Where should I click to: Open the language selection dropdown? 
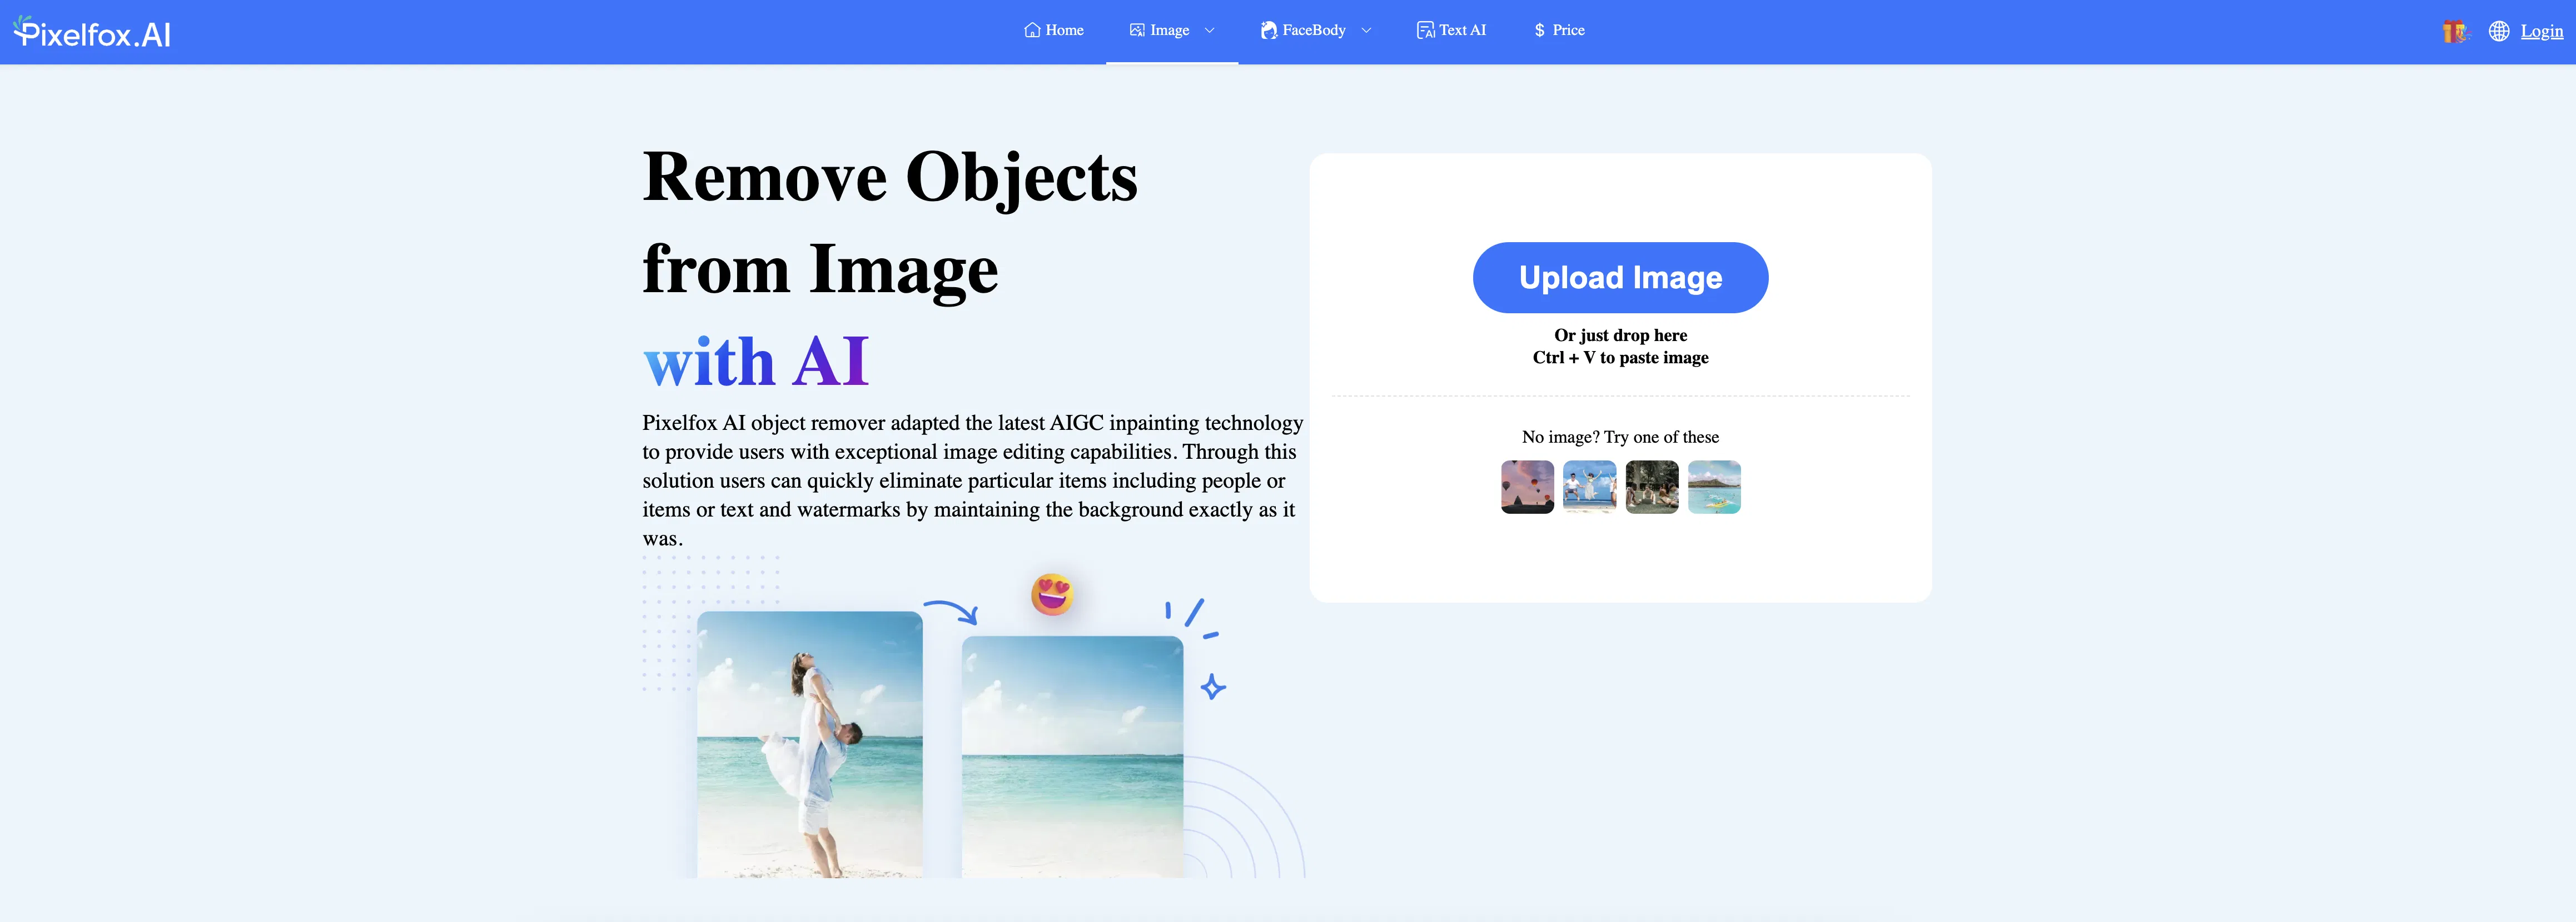point(2498,31)
